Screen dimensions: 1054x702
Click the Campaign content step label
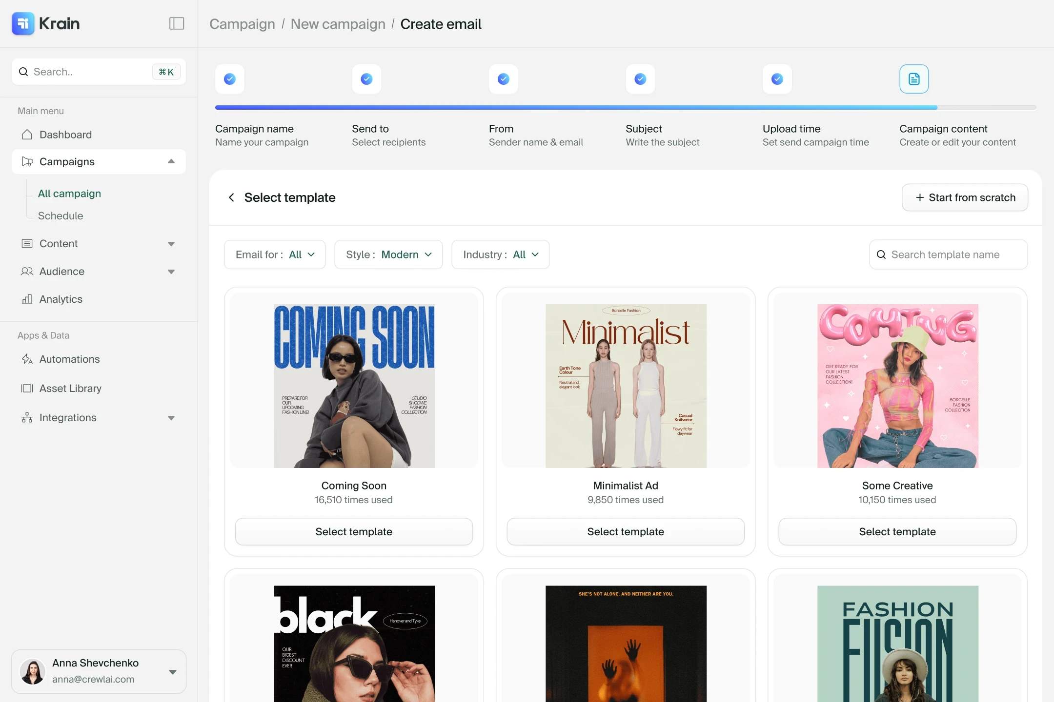pos(943,129)
